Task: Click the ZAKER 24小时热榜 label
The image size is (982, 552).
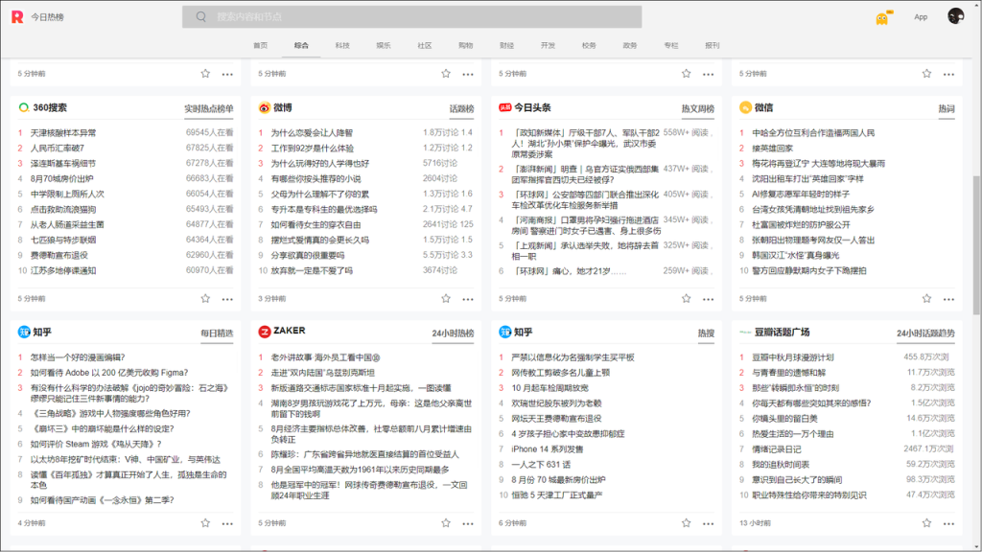Action: pos(453,333)
